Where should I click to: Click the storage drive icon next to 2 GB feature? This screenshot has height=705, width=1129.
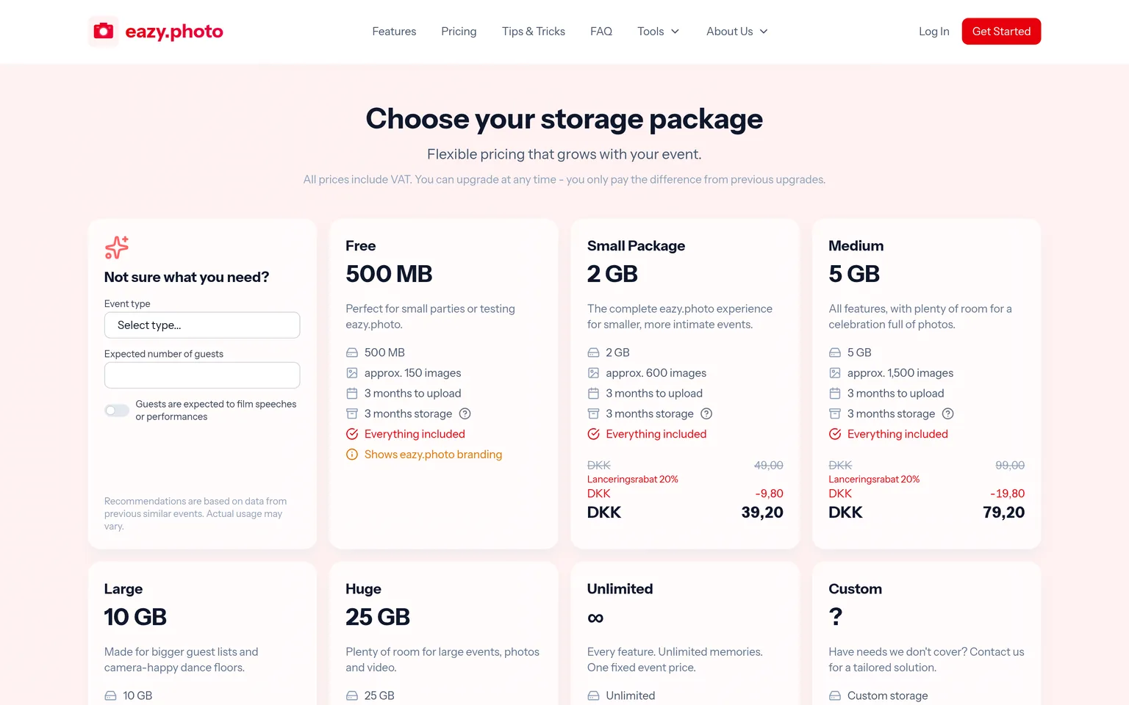pos(594,352)
